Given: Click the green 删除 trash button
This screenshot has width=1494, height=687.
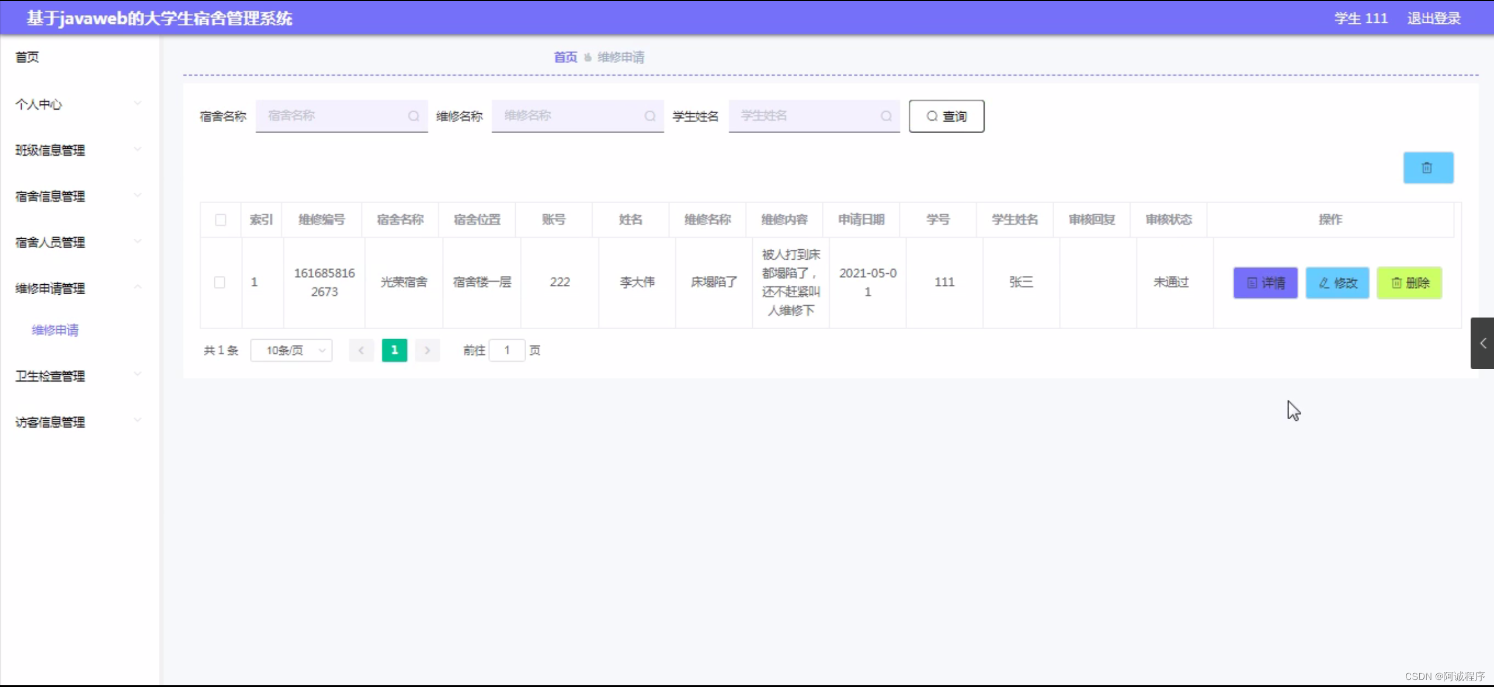Looking at the screenshot, I should tap(1409, 283).
